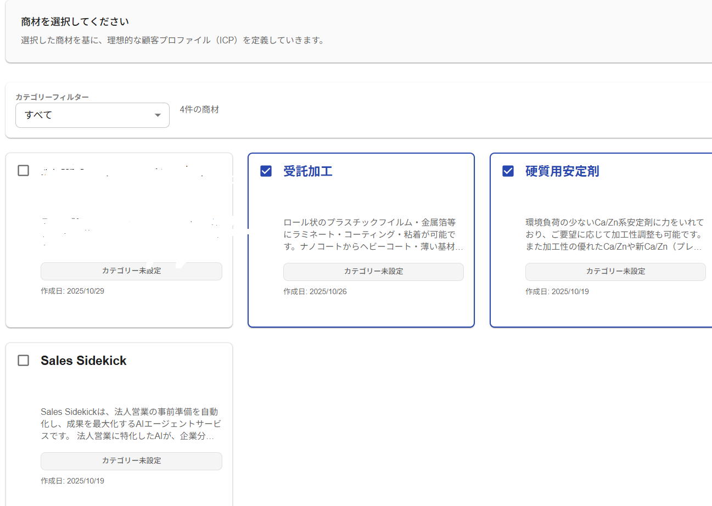Click カテゴリー未設定 chip on first redacted card
This screenshot has width=712, height=506.
tap(131, 271)
